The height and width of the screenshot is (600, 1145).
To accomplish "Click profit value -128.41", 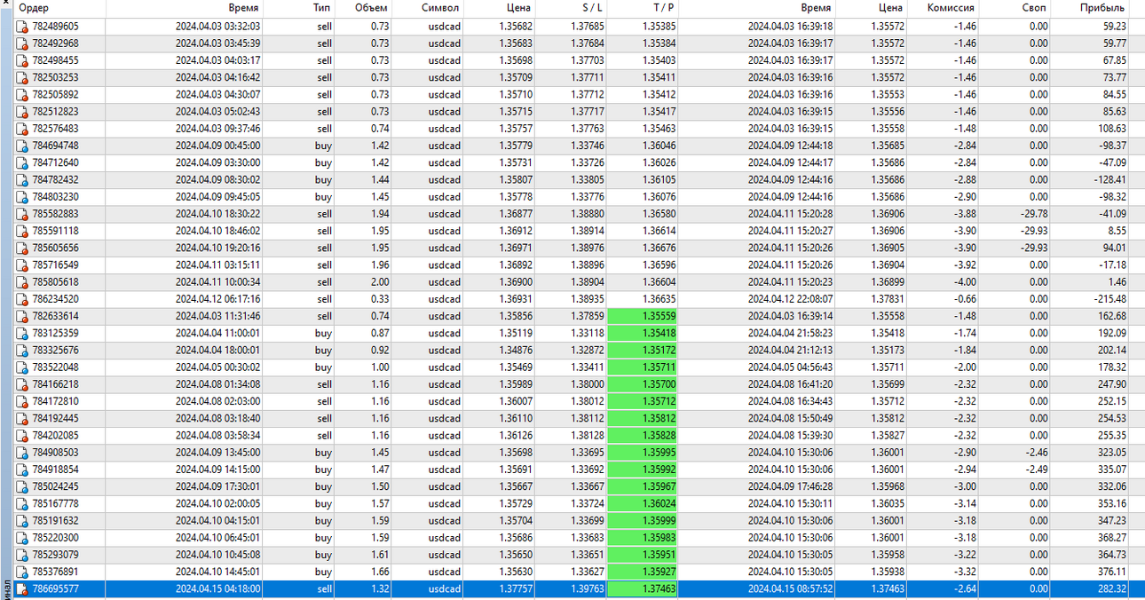I will point(1109,180).
